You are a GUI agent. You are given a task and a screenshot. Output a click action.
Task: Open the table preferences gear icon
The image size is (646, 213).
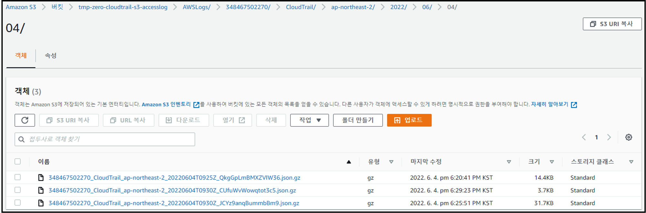tap(629, 137)
